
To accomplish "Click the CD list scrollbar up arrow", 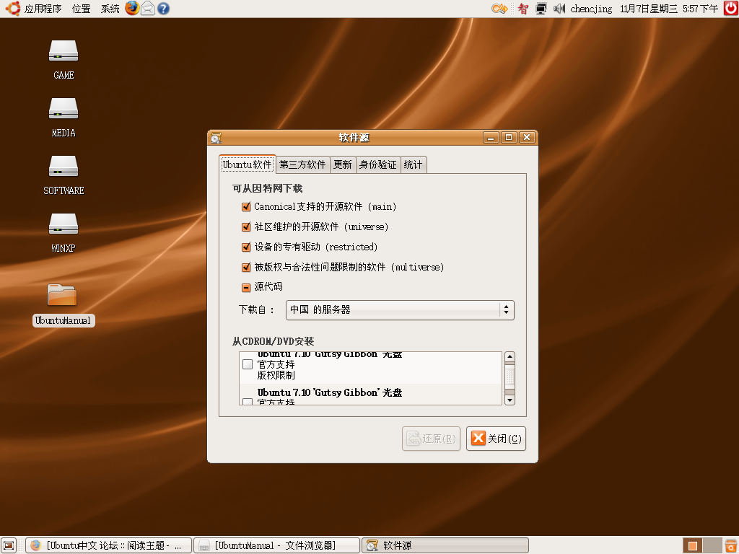I will [510, 356].
